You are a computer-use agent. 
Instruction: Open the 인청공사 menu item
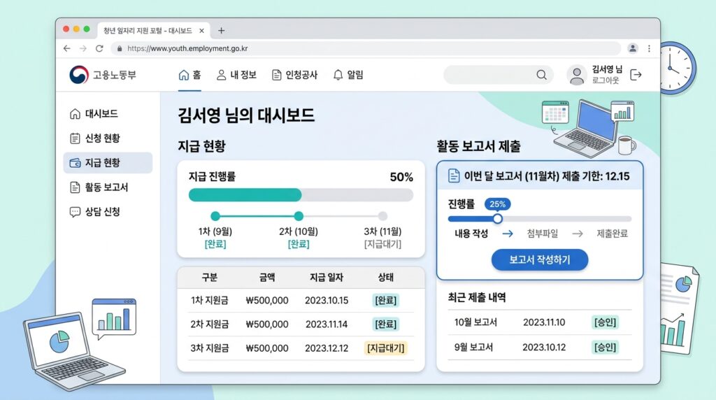click(294, 75)
